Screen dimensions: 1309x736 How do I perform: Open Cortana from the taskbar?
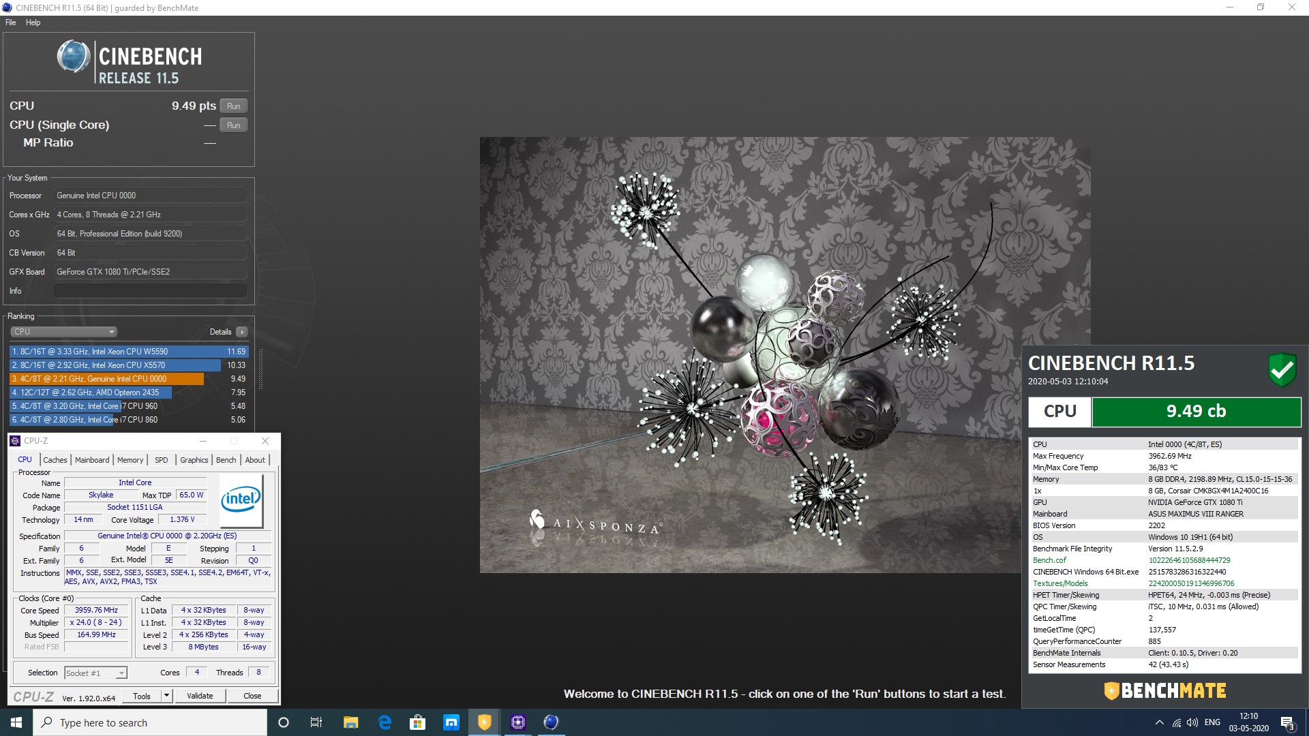pos(284,722)
